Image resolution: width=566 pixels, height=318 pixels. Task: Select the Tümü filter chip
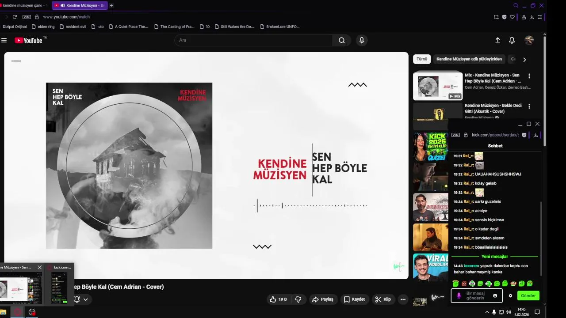pos(422,59)
